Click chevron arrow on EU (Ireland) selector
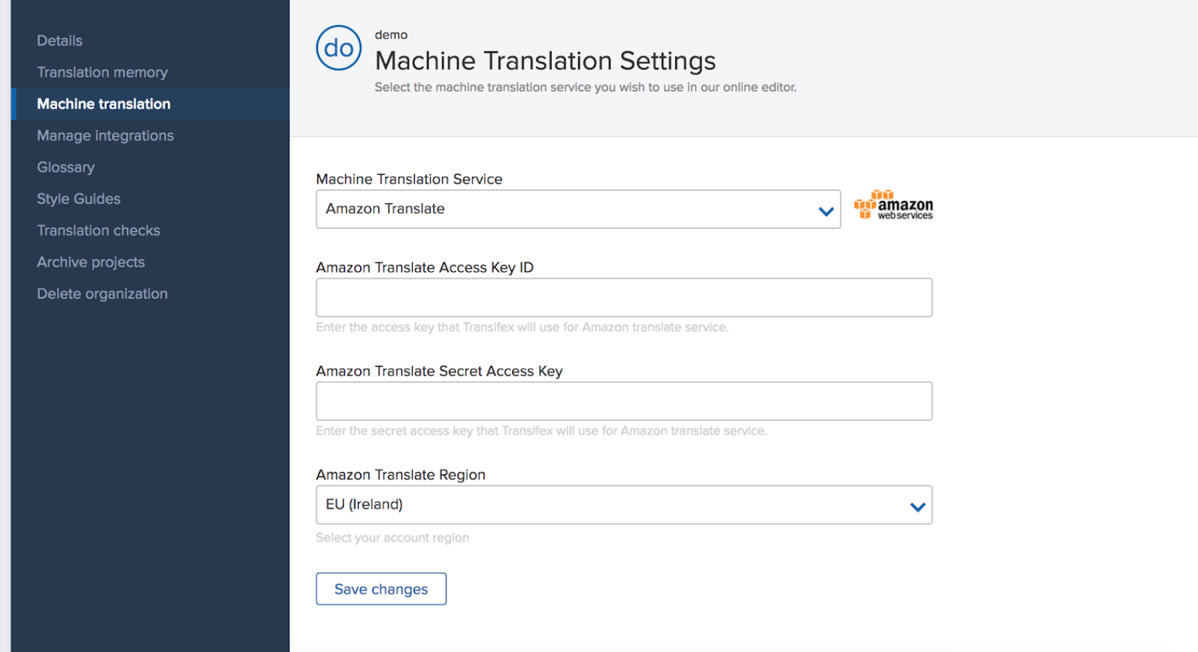Screen dimensions: 1198x652 (x=917, y=506)
